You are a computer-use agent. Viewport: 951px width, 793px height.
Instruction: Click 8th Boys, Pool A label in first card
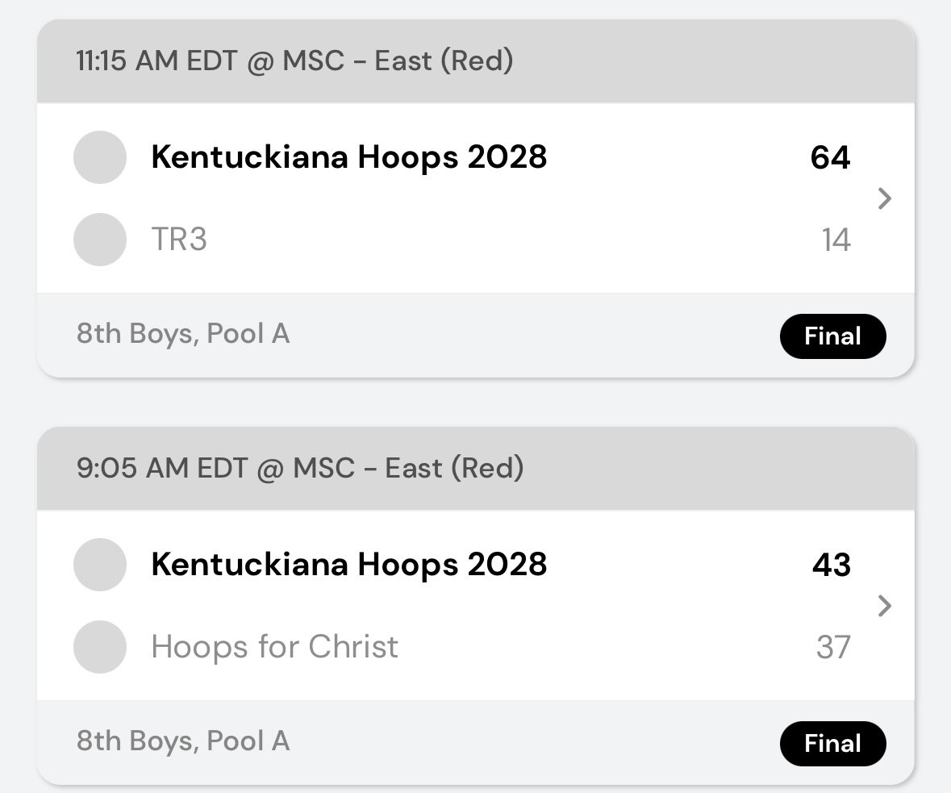click(x=183, y=334)
